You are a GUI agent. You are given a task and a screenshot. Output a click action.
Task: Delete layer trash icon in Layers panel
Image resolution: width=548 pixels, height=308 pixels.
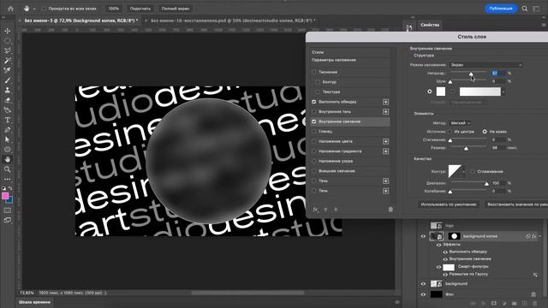click(534, 304)
